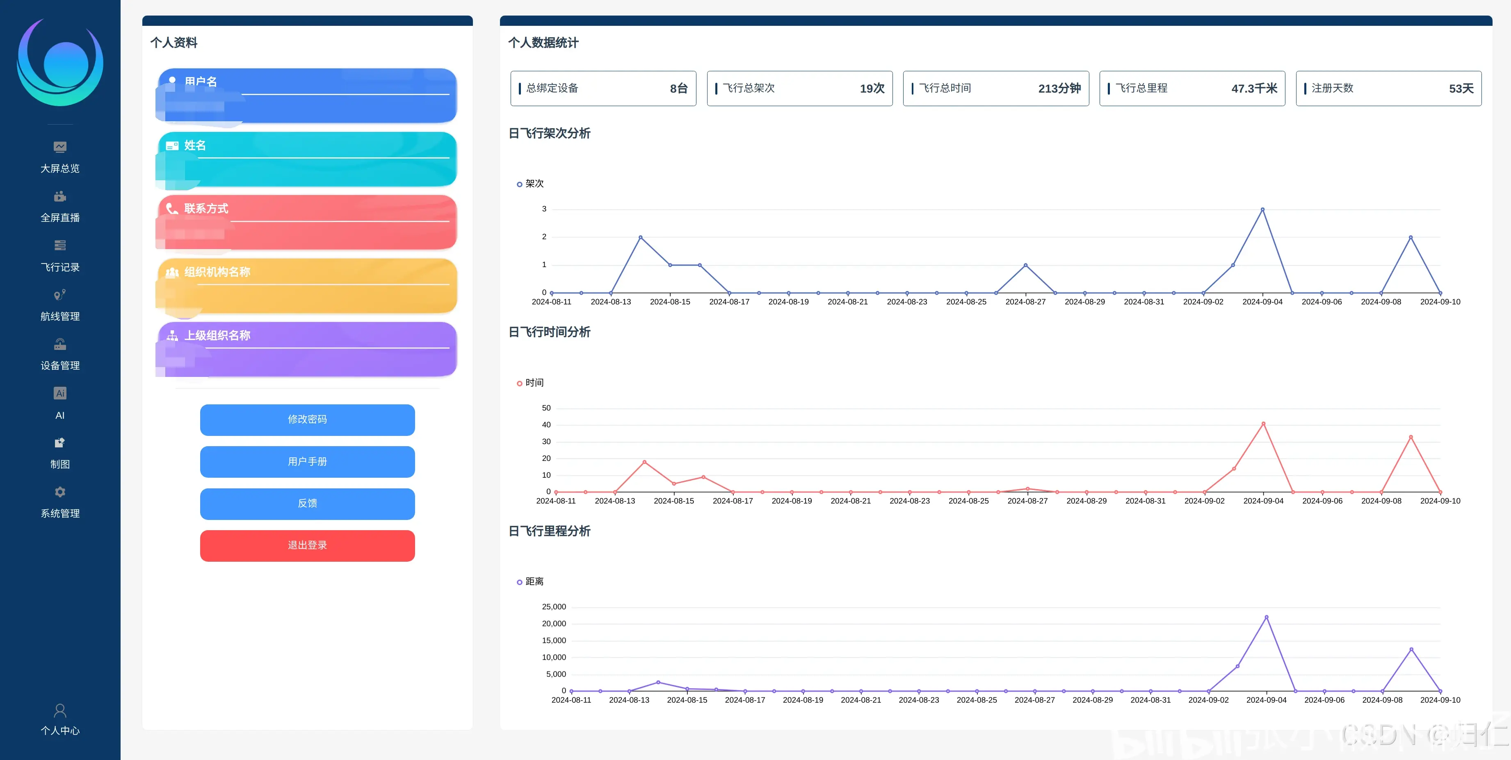Click the 日飞行架次分析 heading
The image size is (1511, 760).
tap(549, 134)
